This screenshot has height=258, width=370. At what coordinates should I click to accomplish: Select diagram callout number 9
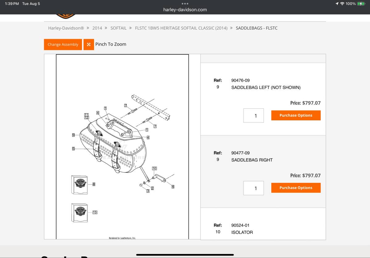[73, 135]
